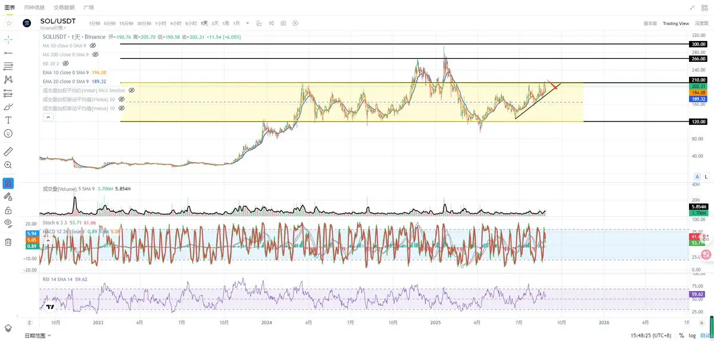
Task: Activate the zoom in tool
Action: (x=8, y=165)
